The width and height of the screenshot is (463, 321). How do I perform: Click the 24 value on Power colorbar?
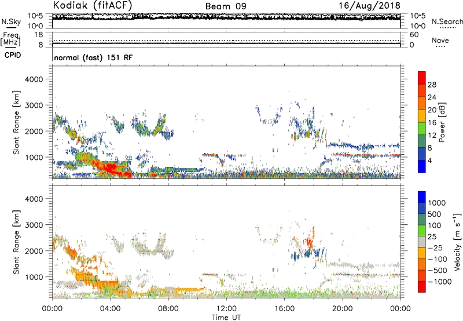click(x=432, y=97)
